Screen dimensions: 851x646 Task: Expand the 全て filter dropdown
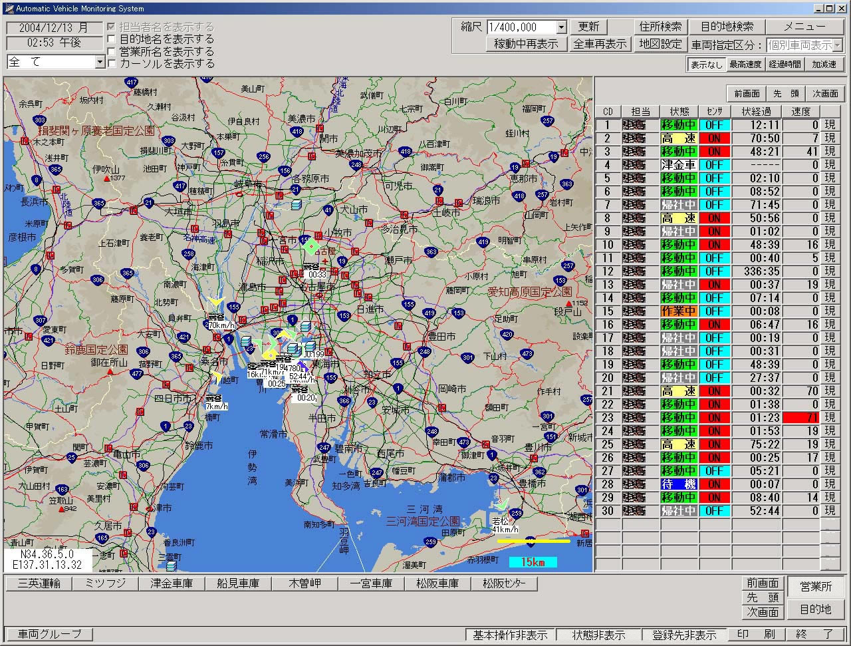pos(100,62)
